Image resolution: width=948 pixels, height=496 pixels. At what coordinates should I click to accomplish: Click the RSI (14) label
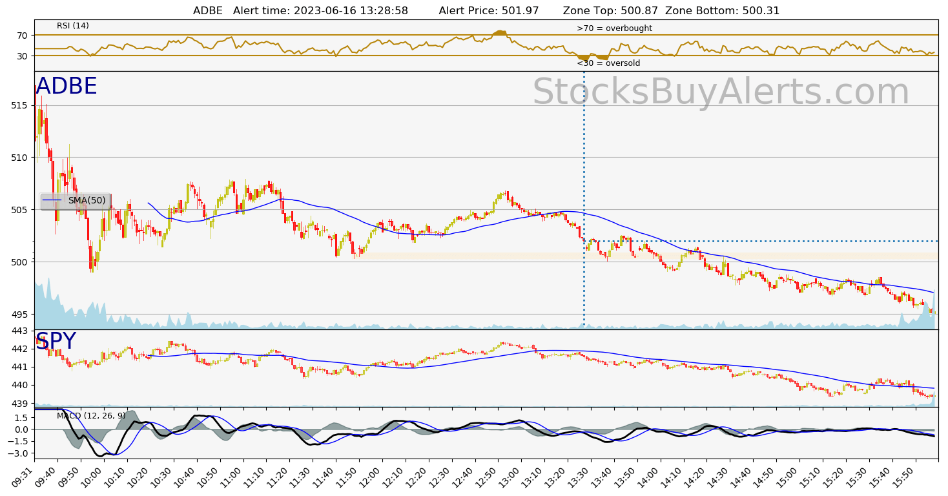73,26
